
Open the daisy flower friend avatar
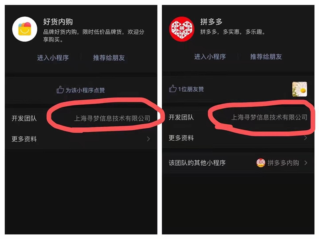(299, 89)
